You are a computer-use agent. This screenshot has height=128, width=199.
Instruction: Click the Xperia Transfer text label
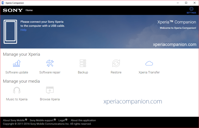coord(149,73)
